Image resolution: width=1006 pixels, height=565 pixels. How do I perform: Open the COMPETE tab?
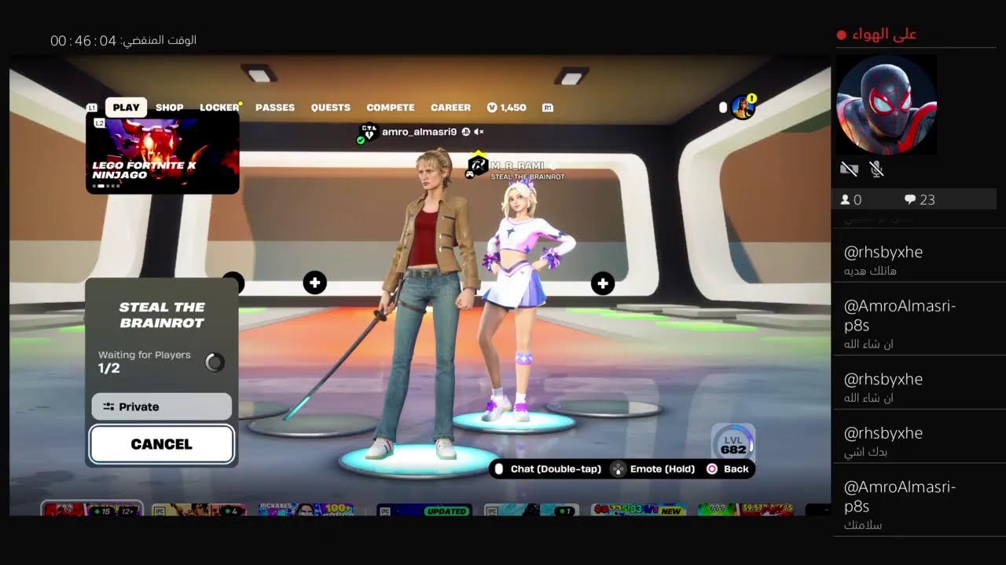[391, 108]
